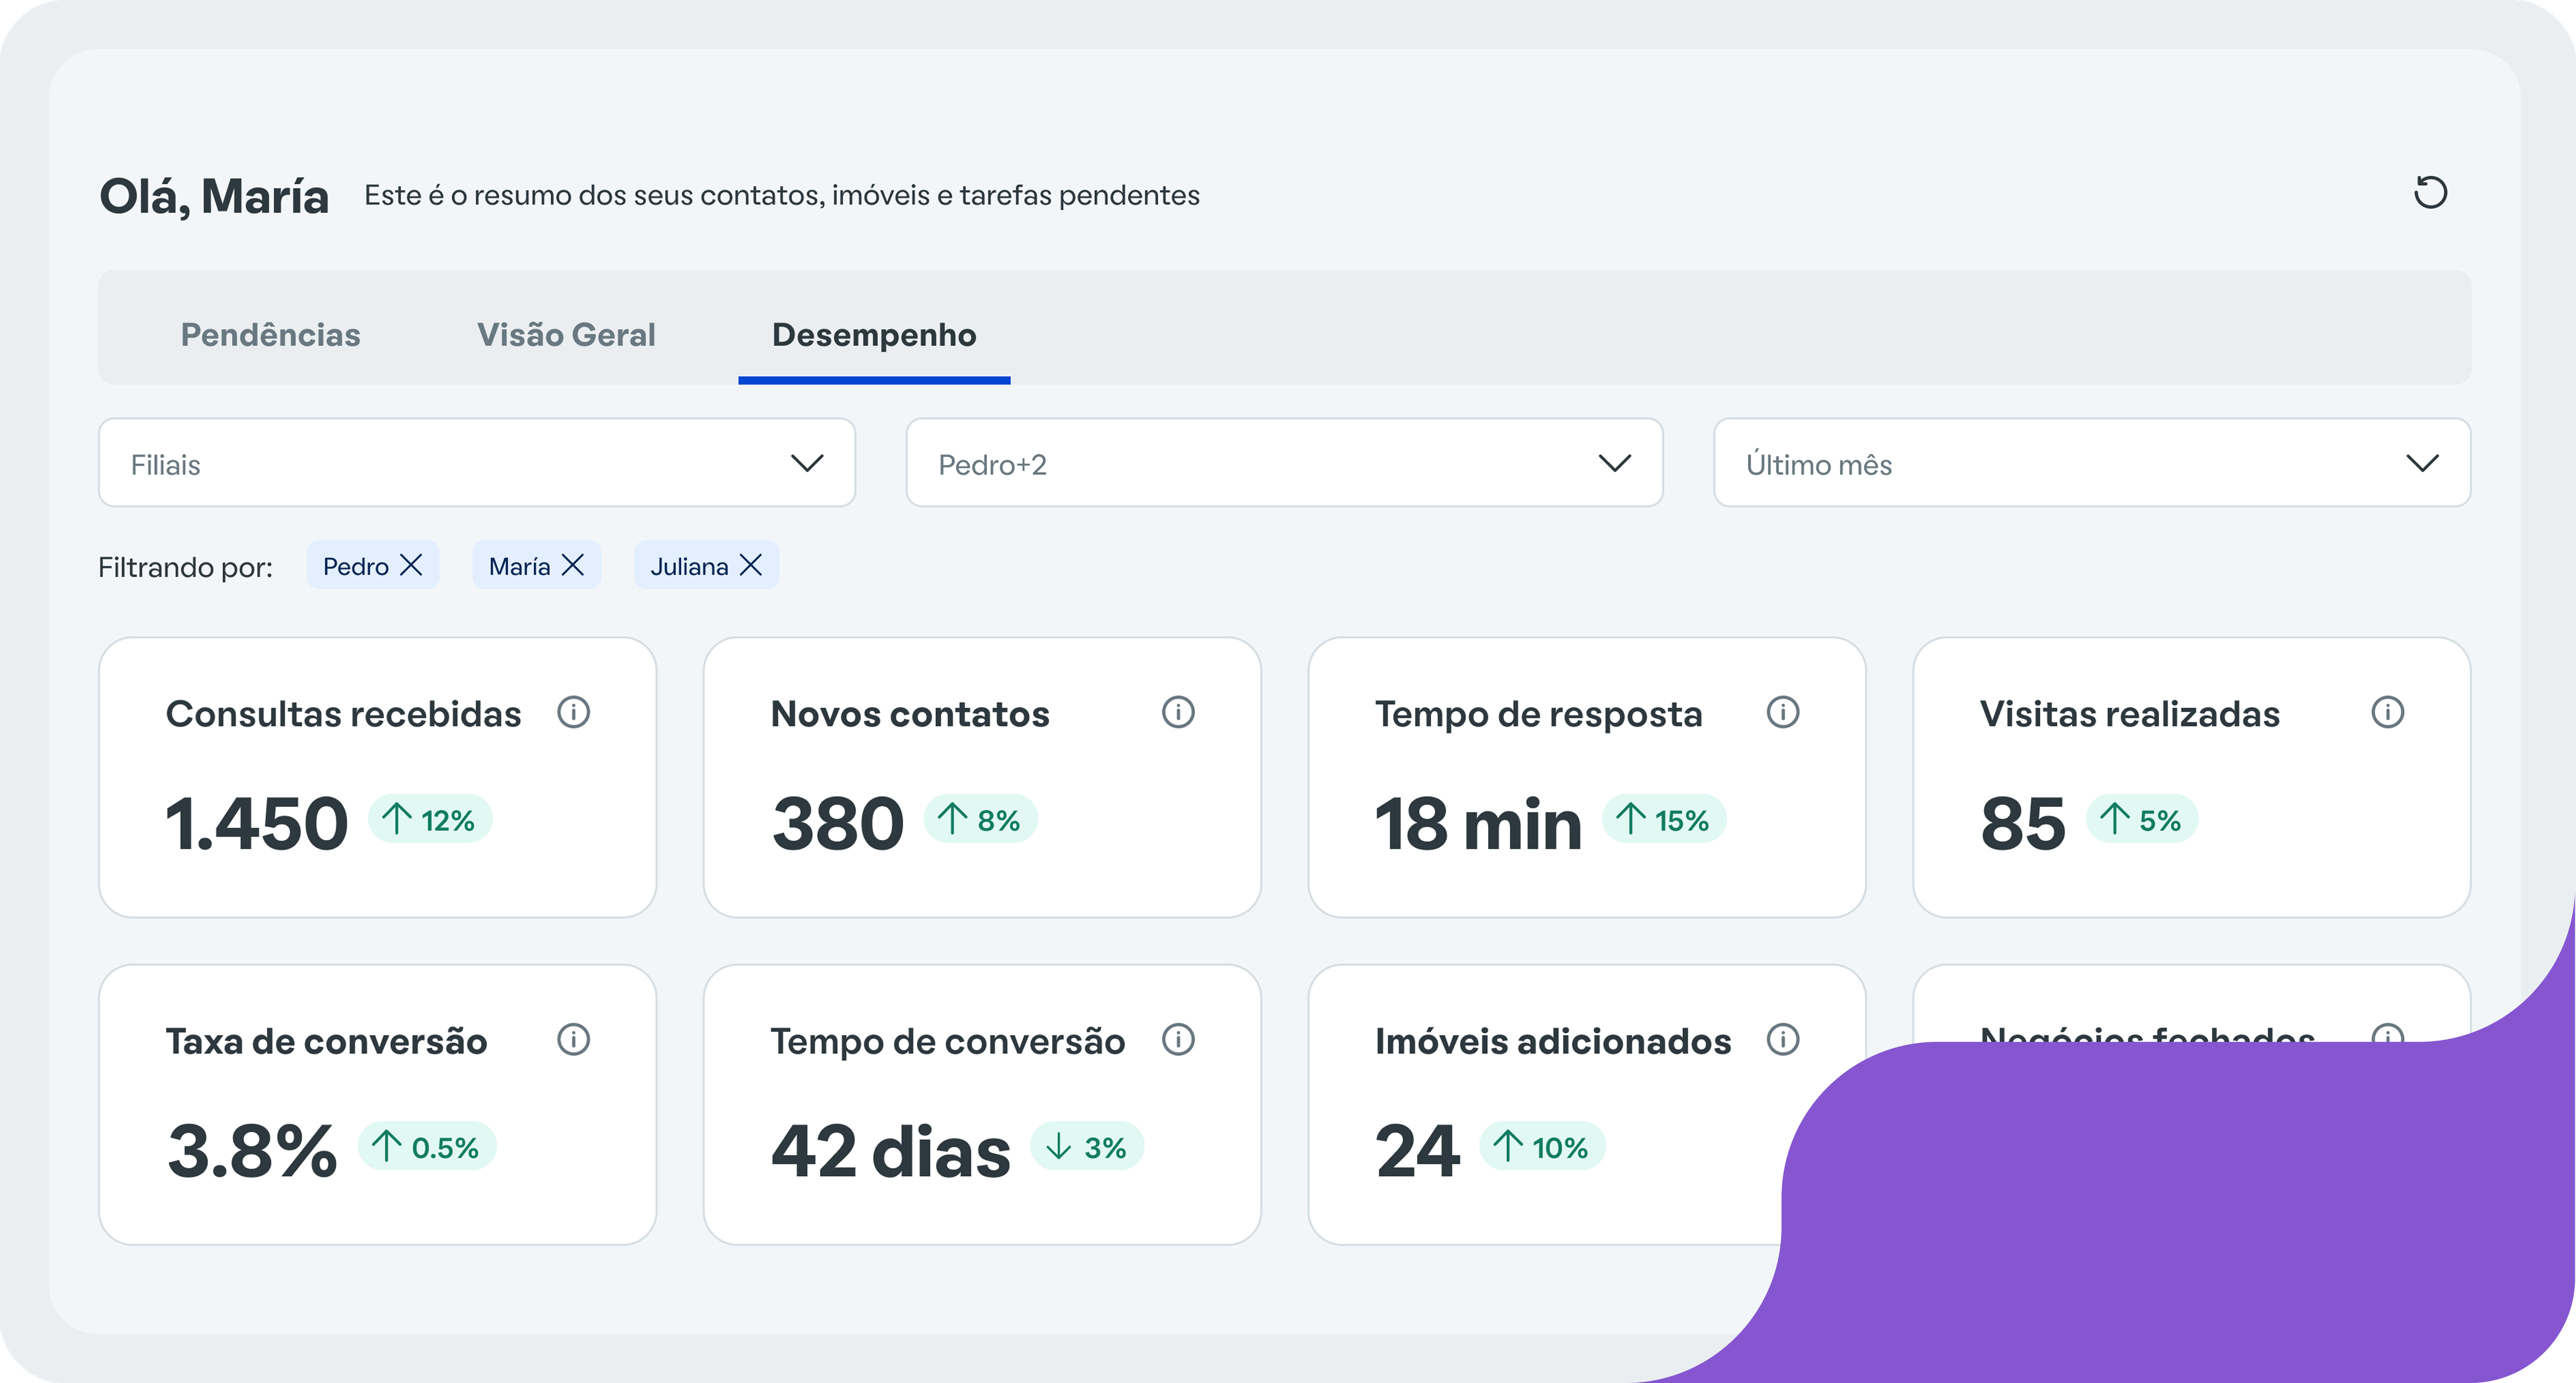Click the Imóveis adicionados title

pyautogui.click(x=1553, y=1041)
